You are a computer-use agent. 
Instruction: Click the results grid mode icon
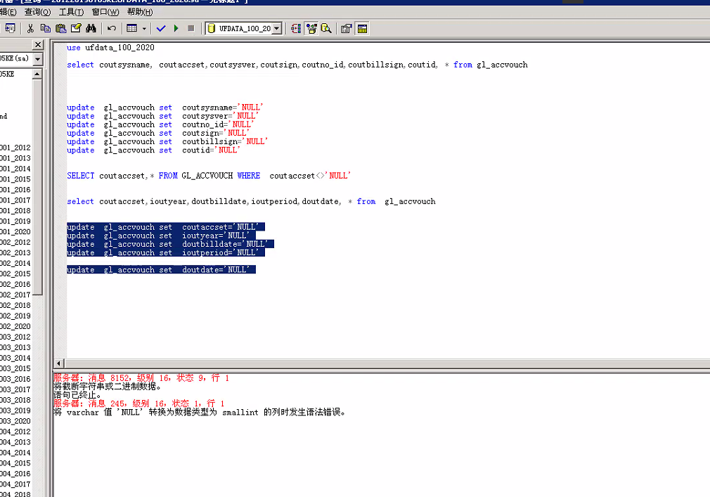[x=131, y=29]
